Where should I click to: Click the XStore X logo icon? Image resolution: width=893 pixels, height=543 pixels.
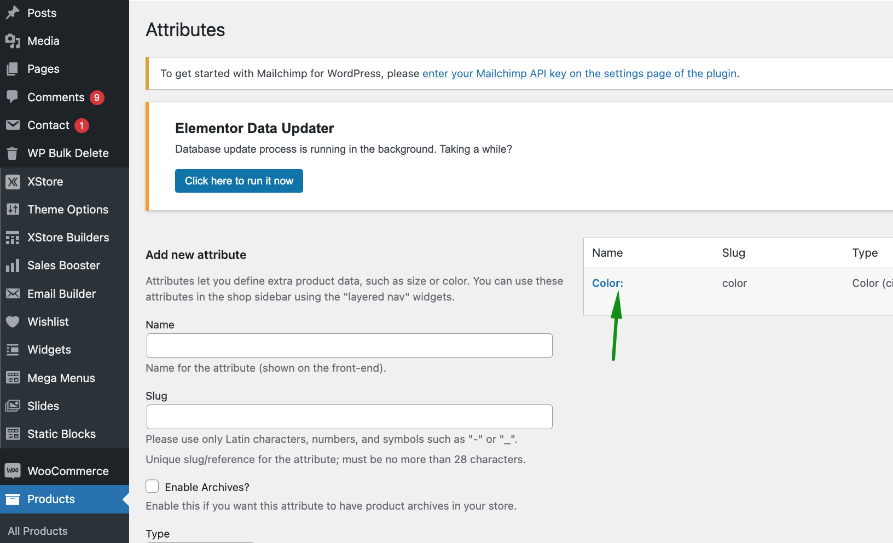(13, 182)
